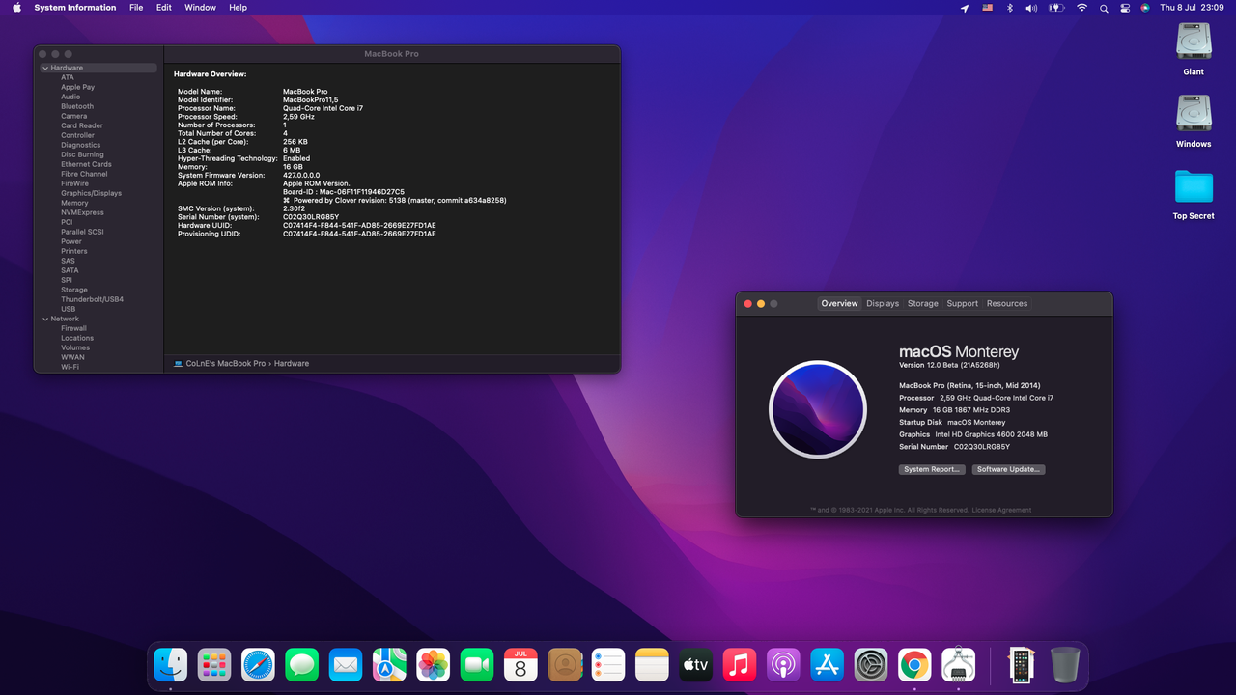Select Bluetooth in the sidebar

coord(77,106)
